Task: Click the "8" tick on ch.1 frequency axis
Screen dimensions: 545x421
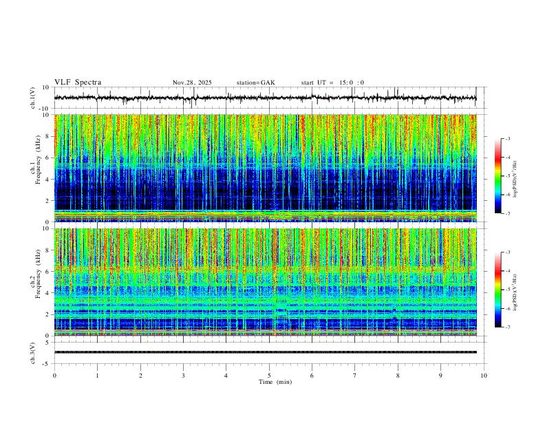Action: pos(48,136)
